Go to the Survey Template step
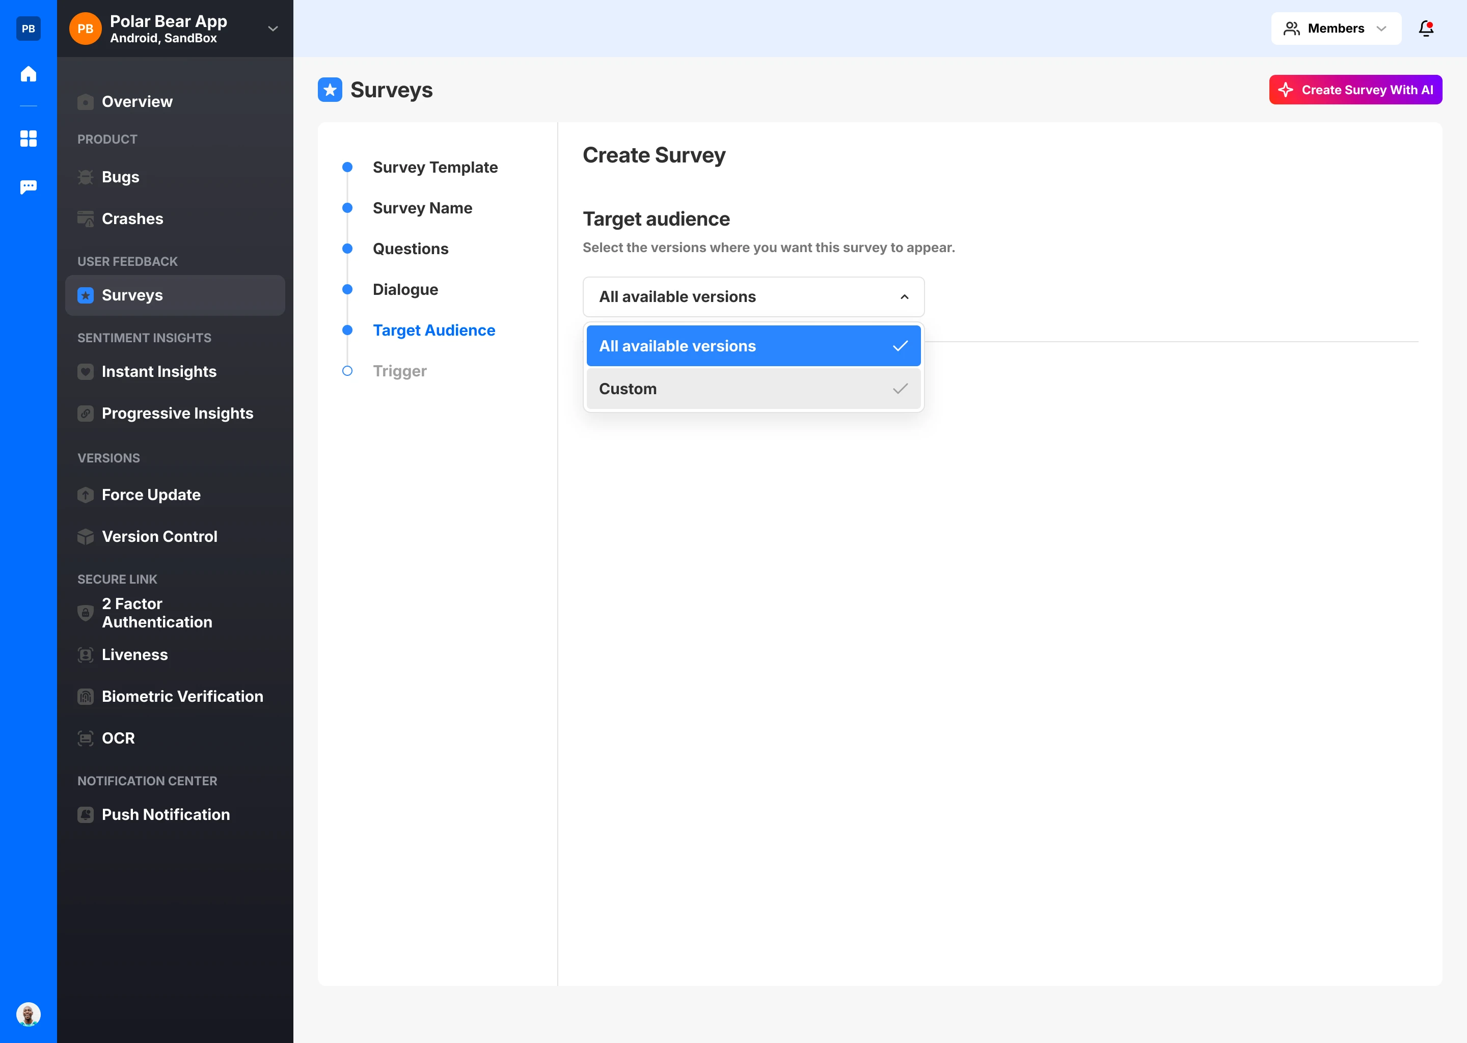The height and width of the screenshot is (1043, 1467). point(435,167)
